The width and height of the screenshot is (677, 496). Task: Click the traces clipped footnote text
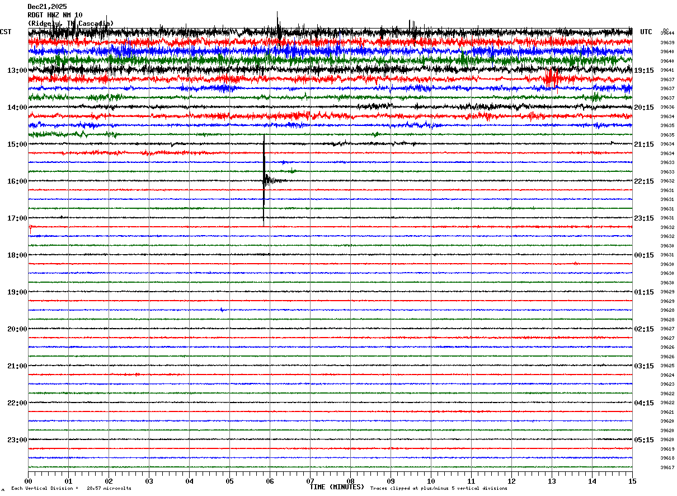439,488
